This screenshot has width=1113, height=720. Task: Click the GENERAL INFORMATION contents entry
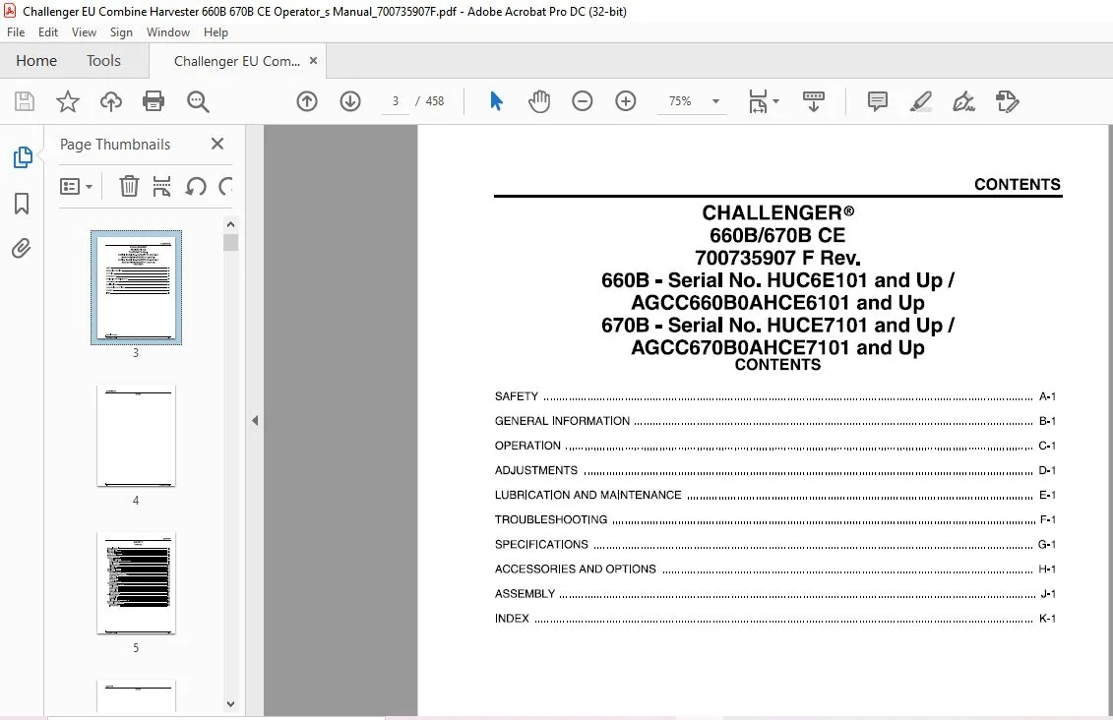tap(775, 421)
